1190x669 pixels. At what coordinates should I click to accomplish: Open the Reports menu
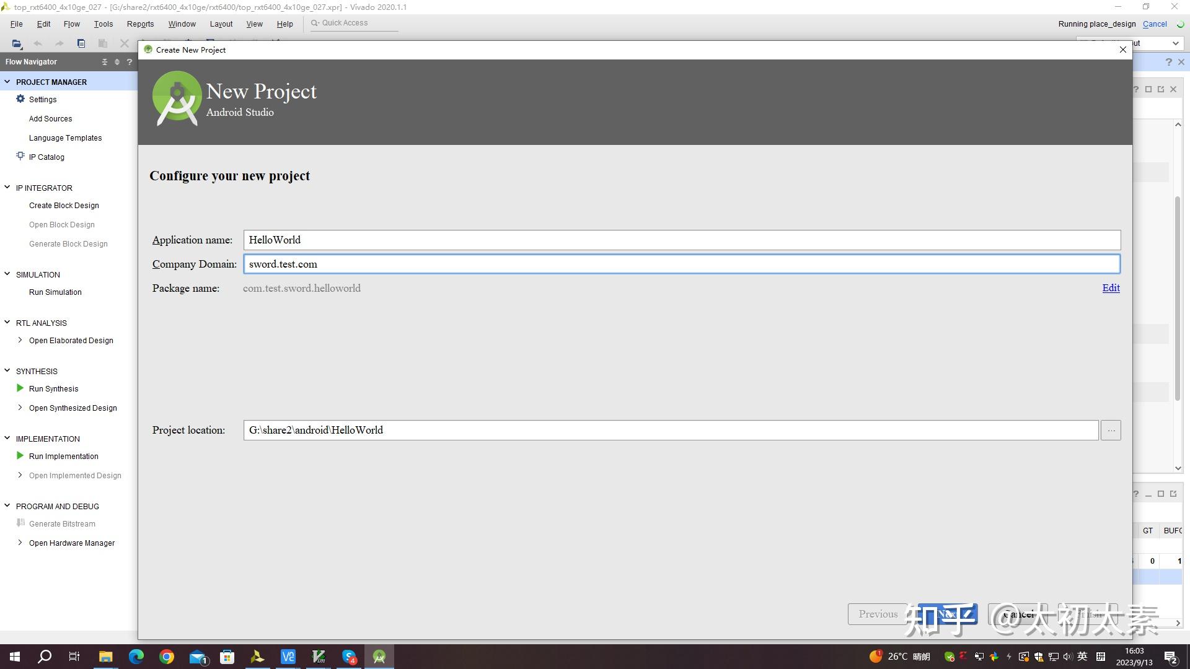pos(140,24)
